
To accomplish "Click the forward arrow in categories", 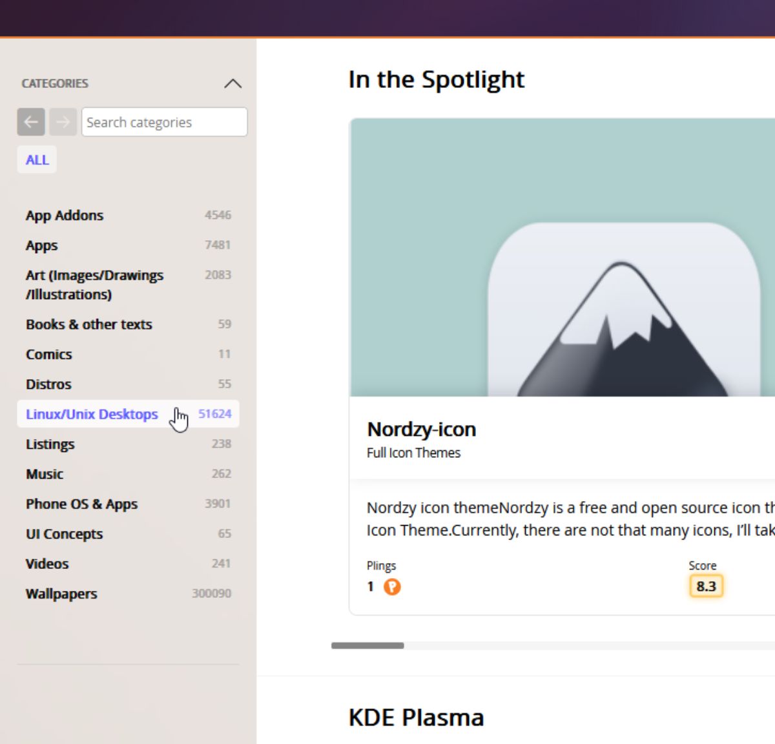I will point(63,121).
